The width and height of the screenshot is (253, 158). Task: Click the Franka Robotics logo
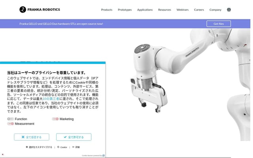point(40,9)
